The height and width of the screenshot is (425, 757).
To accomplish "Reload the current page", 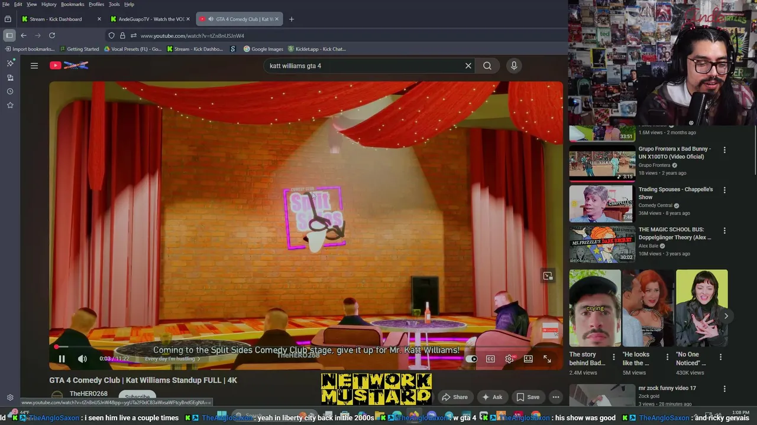I will pyautogui.click(x=52, y=35).
